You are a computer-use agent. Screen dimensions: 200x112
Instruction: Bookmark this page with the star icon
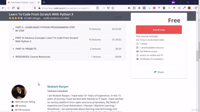pos(112,8)
